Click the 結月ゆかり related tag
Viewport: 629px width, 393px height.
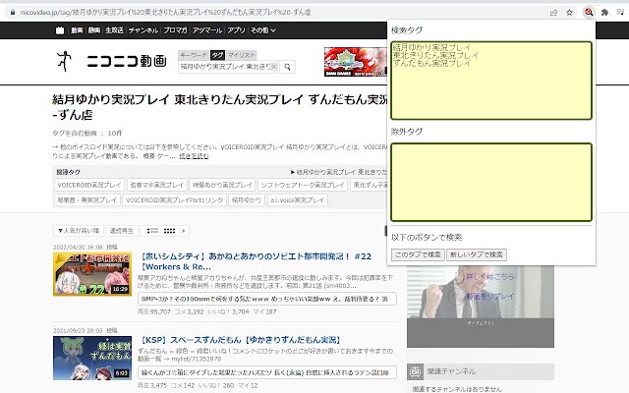point(247,199)
